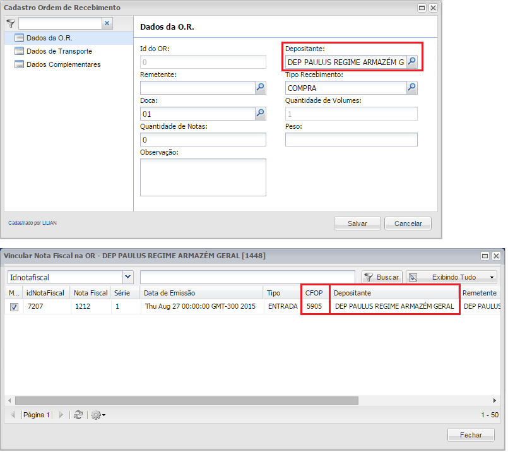Open the gear settings menu in the pagination bar
508x452 pixels.
coord(98,414)
